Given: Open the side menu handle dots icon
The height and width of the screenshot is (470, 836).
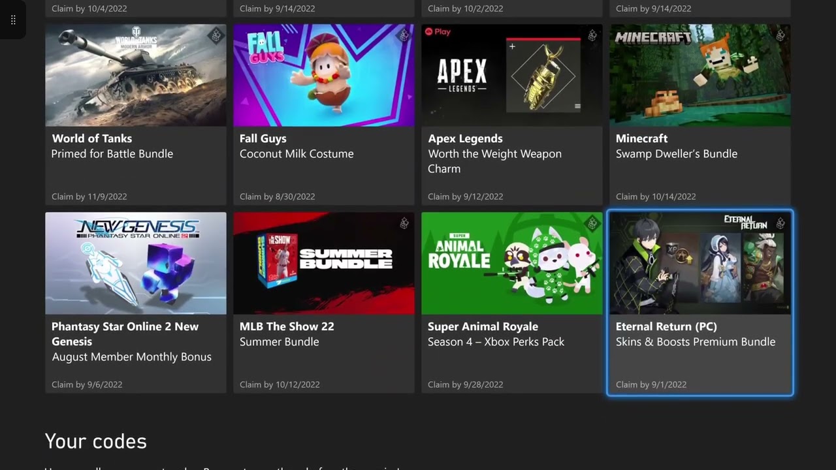Looking at the screenshot, I should [13, 20].
